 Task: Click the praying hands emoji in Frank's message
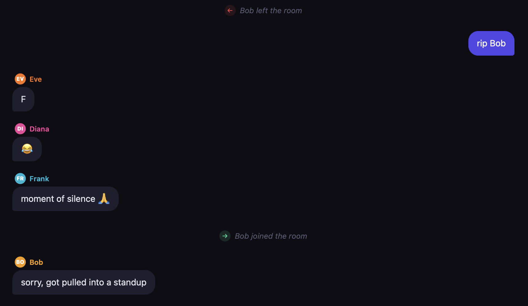point(104,199)
